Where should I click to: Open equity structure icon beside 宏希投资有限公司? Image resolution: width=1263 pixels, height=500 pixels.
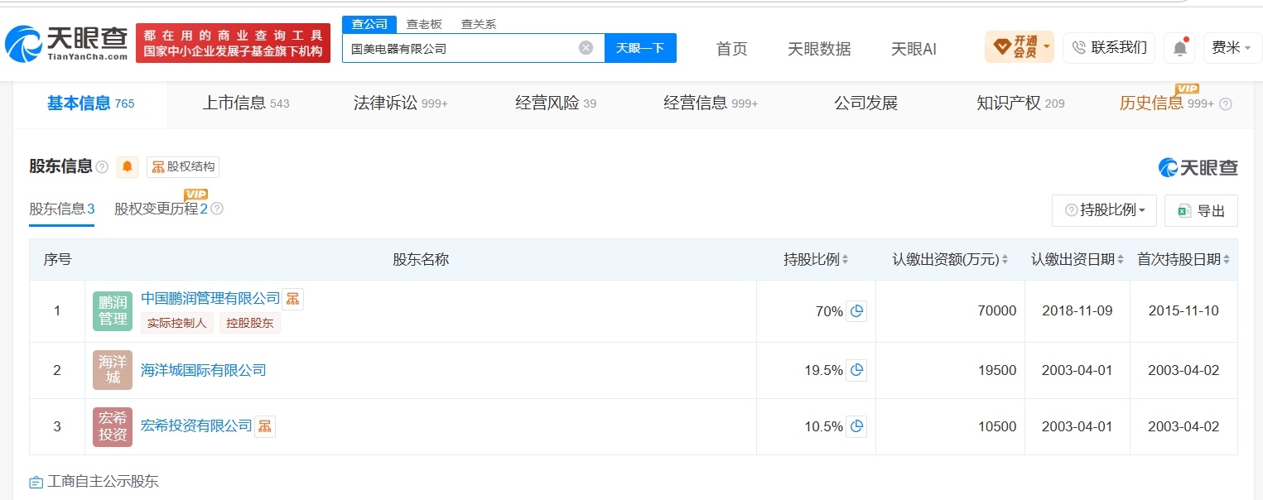(265, 426)
